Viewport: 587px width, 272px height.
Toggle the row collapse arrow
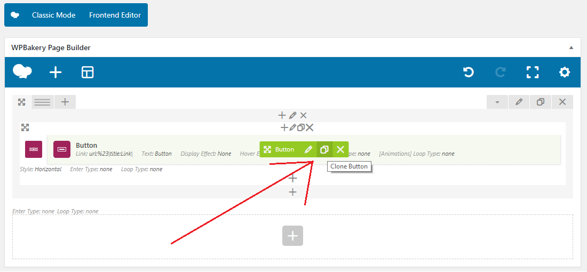tap(497, 102)
